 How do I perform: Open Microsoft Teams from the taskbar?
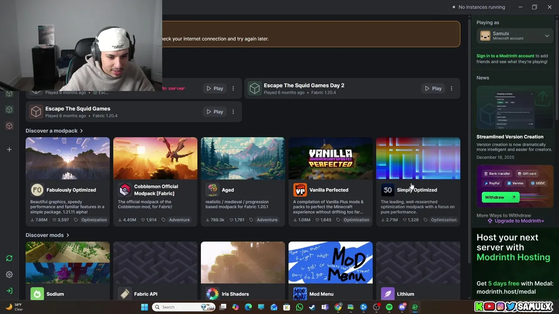pos(325,307)
